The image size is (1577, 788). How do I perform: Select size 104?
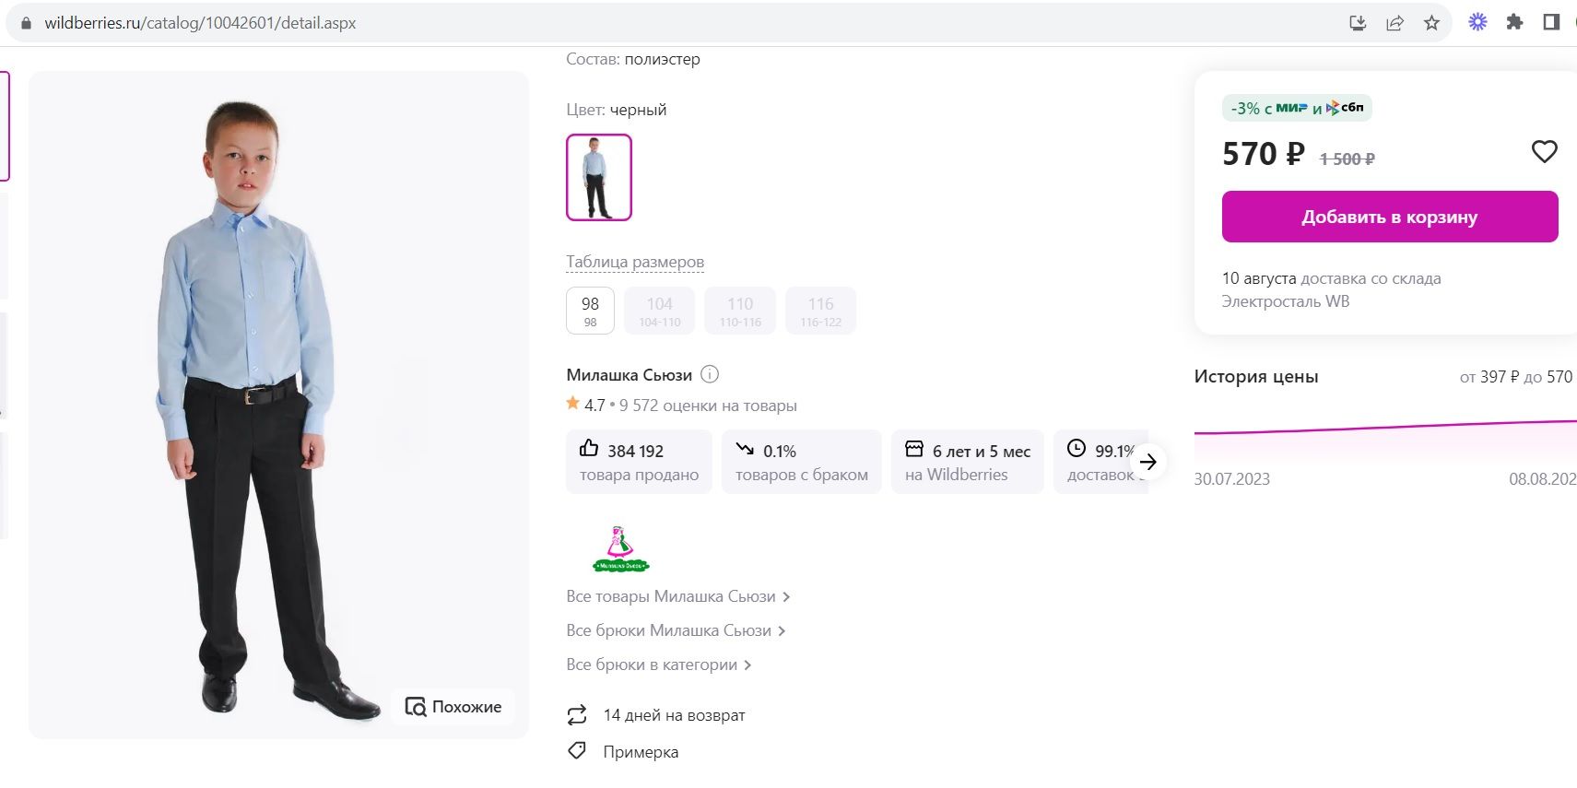click(x=659, y=310)
